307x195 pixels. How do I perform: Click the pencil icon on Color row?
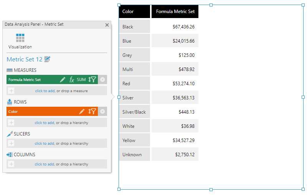[82, 112]
